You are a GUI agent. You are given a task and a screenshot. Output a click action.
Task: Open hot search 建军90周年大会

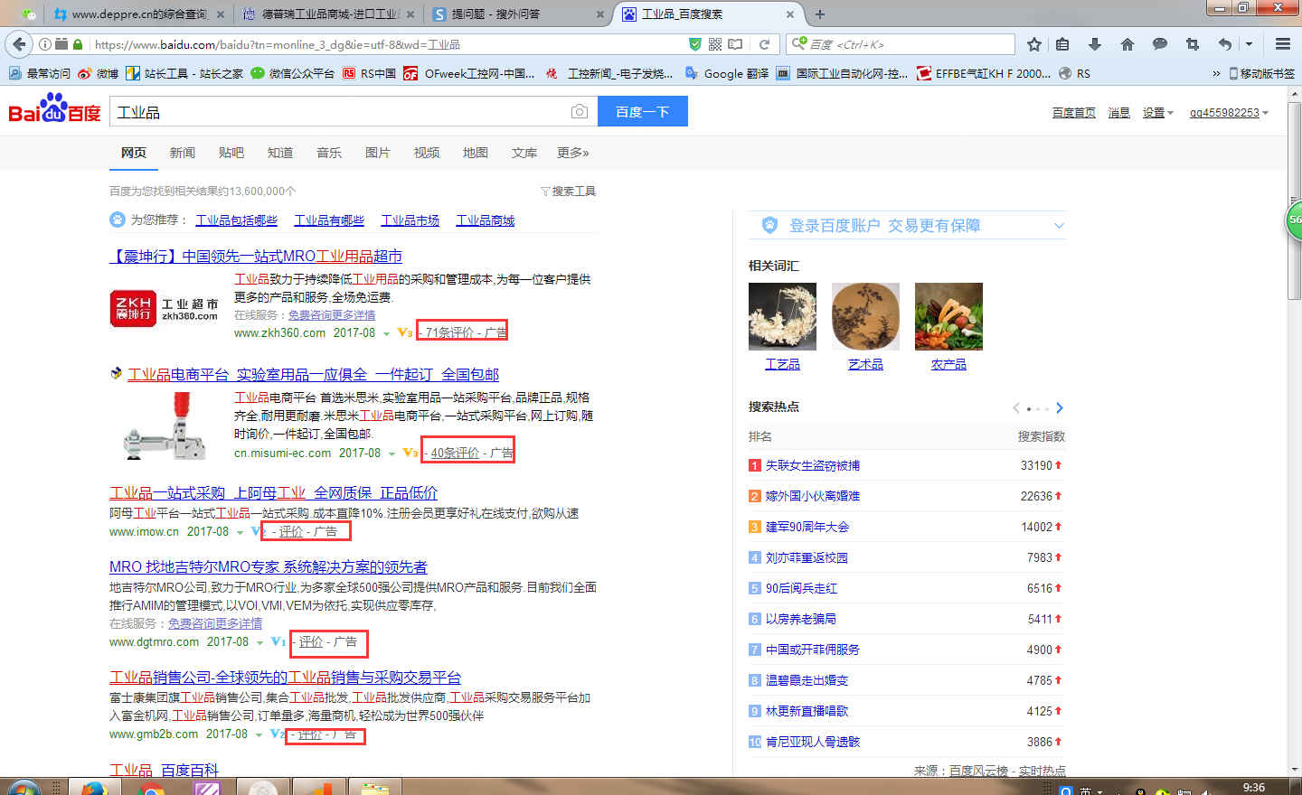pyautogui.click(x=807, y=528)
